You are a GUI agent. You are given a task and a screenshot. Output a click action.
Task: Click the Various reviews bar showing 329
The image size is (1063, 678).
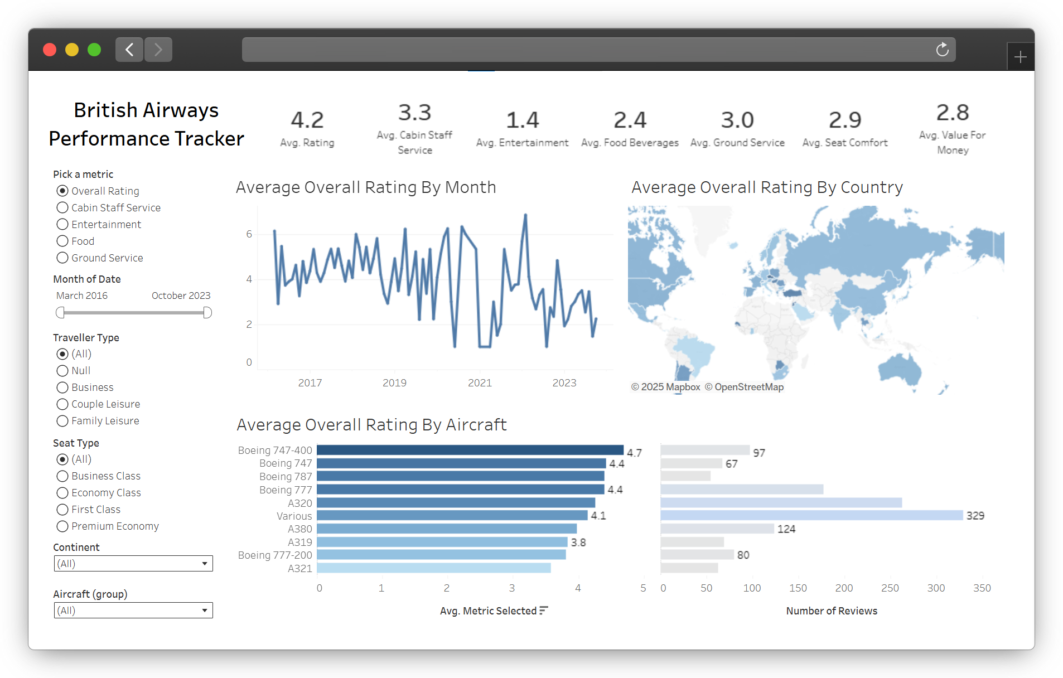coord(811,515)
